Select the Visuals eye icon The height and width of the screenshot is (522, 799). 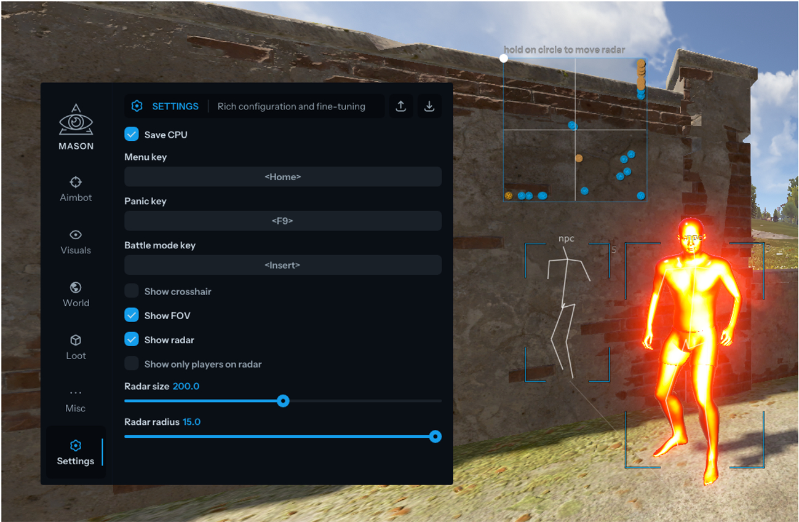[x=75, y=234]
